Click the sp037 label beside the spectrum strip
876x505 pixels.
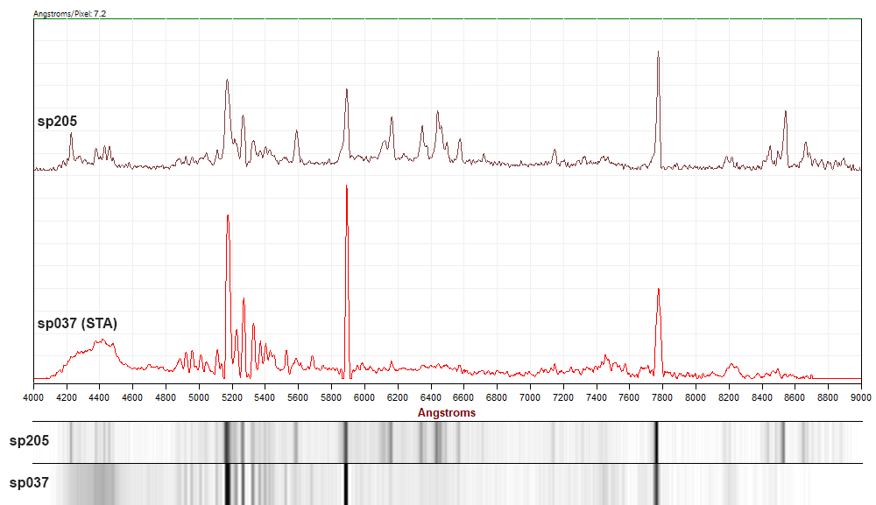(x=29, y=482)
